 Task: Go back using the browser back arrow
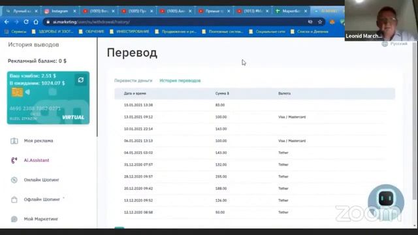[x=7, y=22]
